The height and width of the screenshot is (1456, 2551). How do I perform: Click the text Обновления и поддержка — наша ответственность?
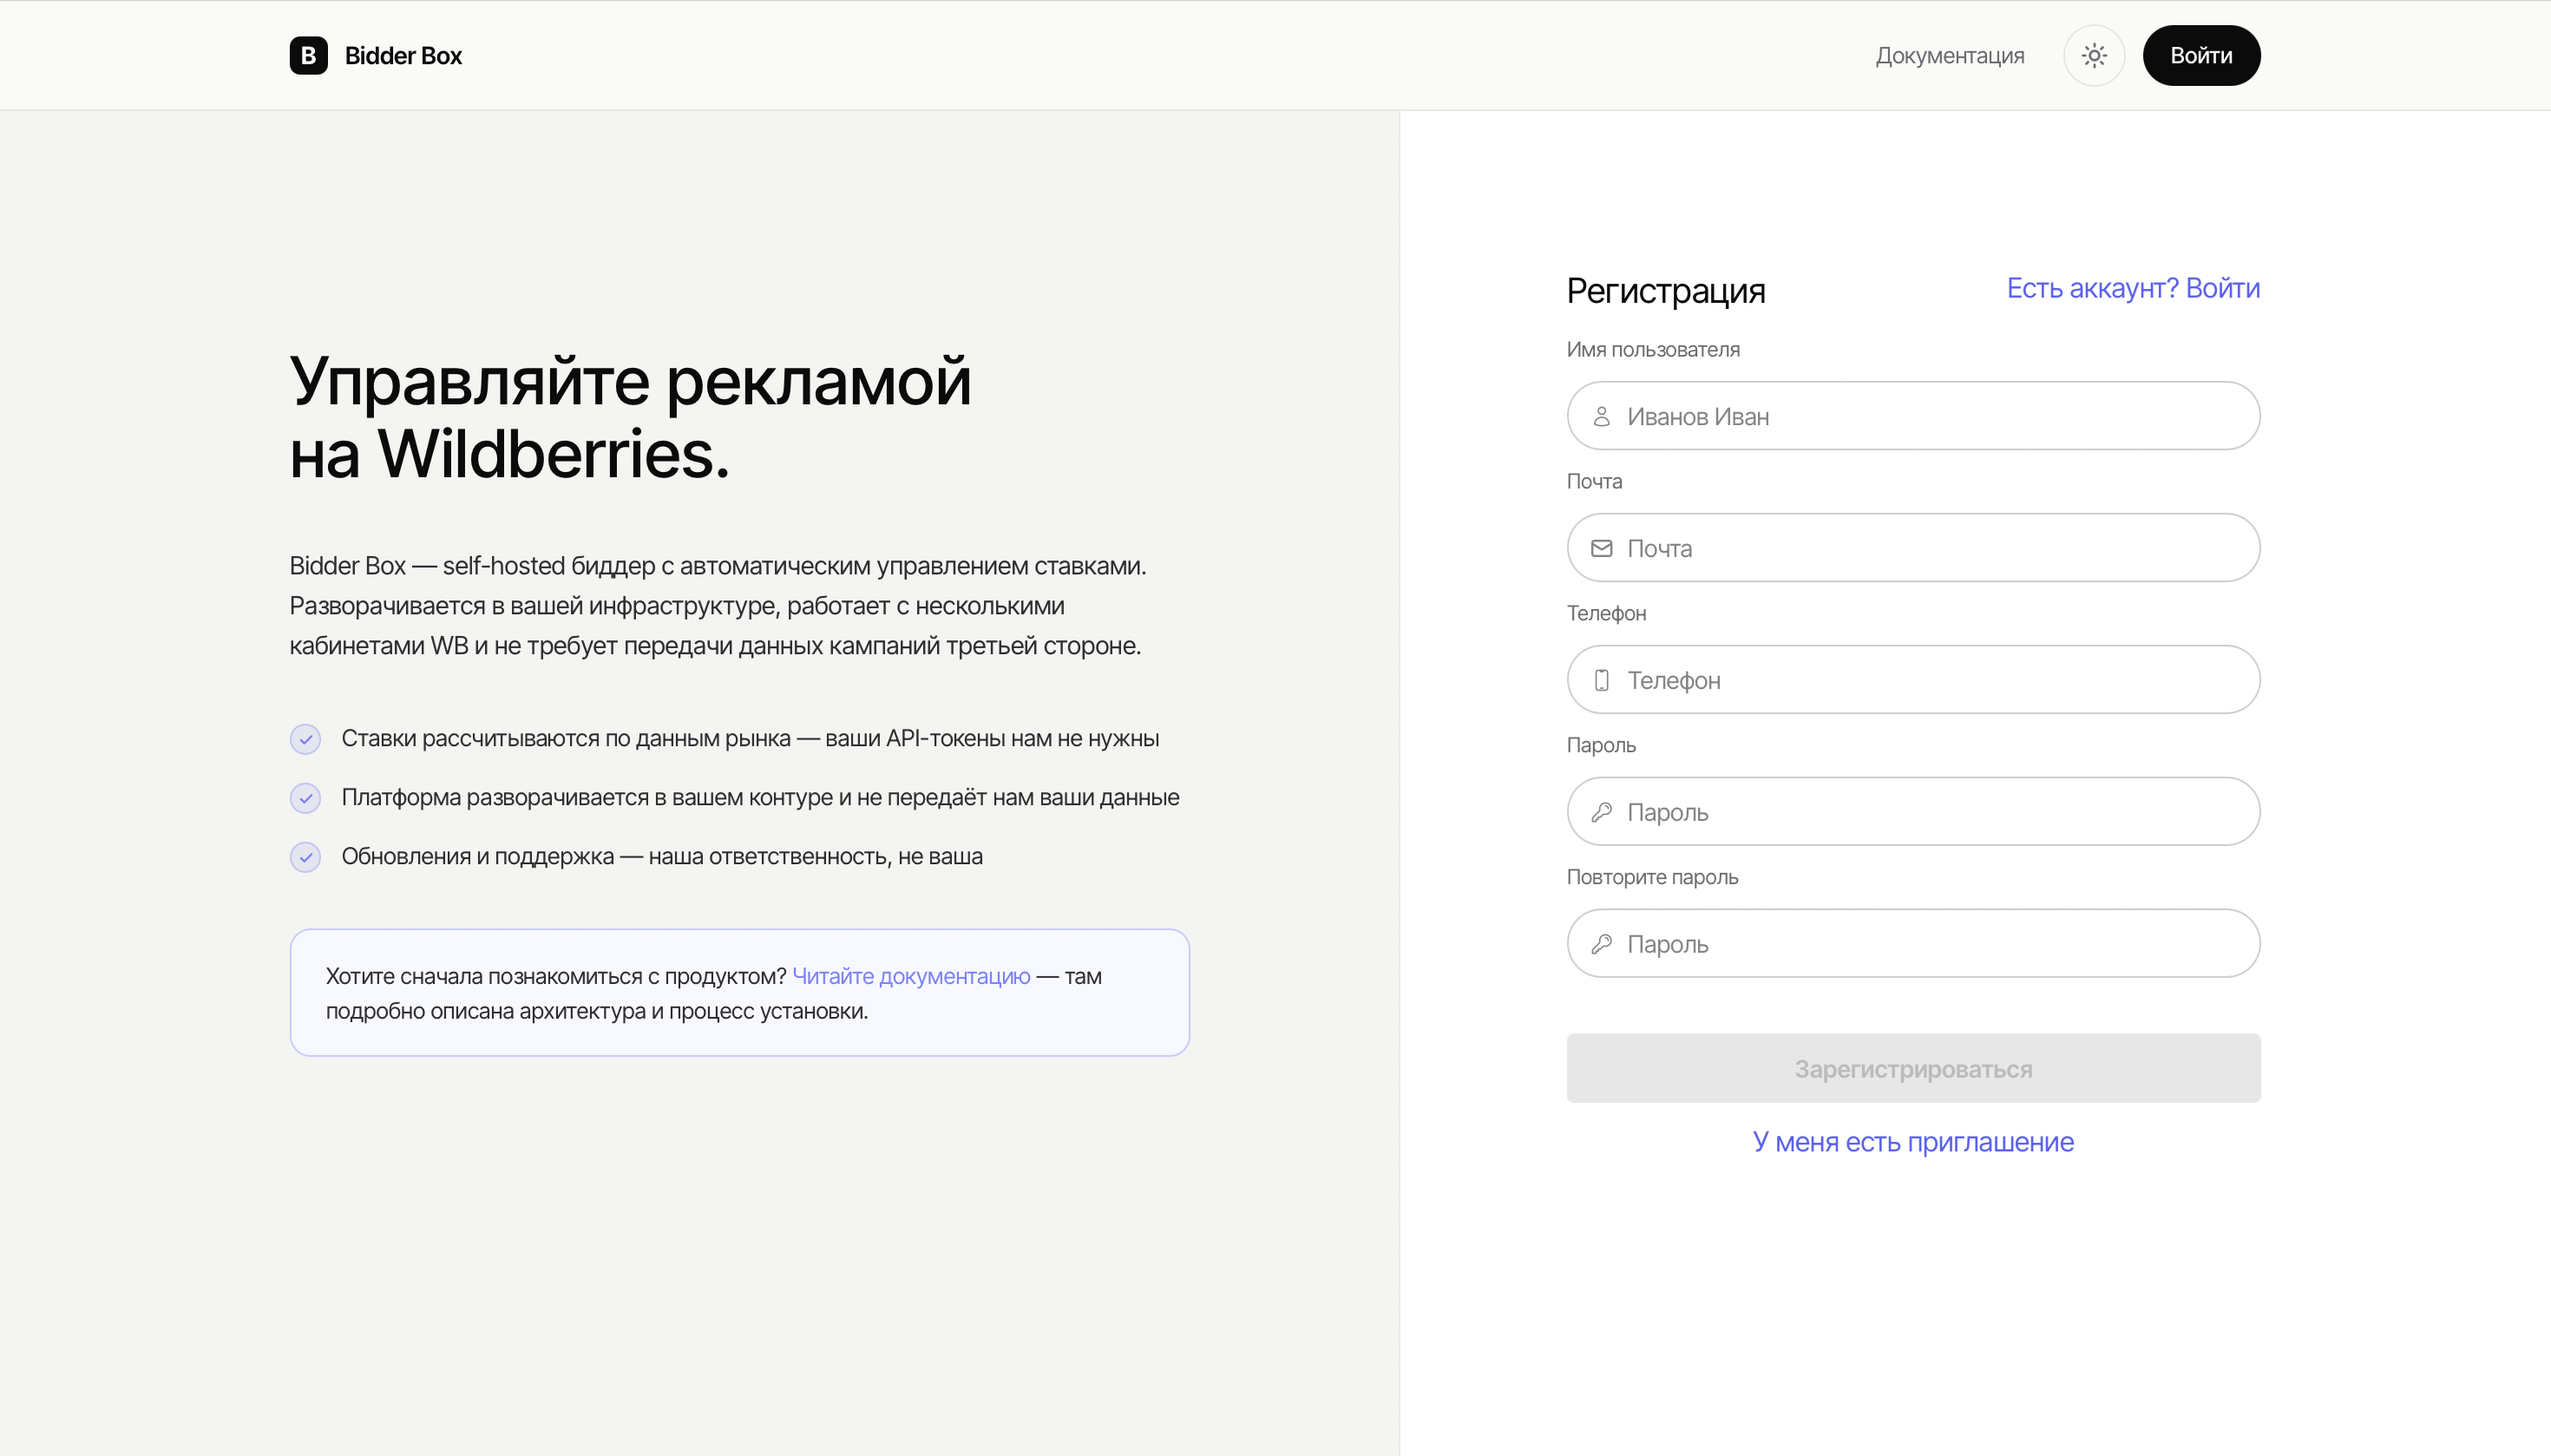616,857
